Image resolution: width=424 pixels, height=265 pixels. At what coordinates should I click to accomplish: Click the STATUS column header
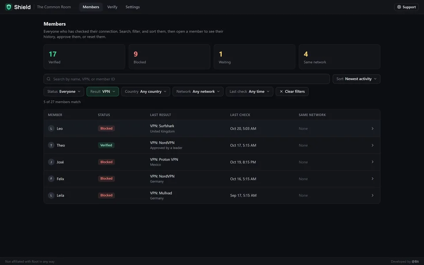104,115
